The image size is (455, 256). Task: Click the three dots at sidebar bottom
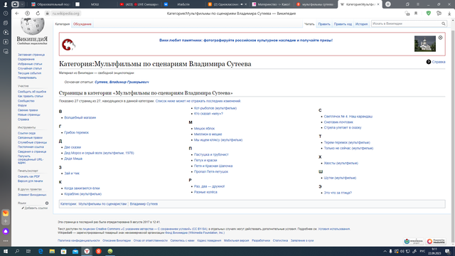tap(6, 241)
